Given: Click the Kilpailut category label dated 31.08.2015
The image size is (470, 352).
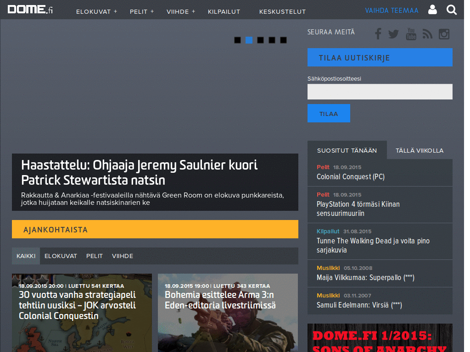Looking at the screenshot, I should [328, 231].
